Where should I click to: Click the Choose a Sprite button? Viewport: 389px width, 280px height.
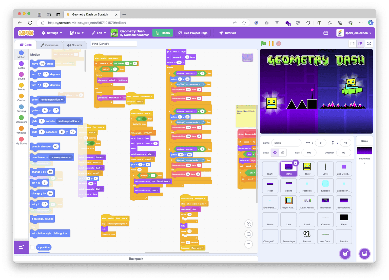click(345, 253)
